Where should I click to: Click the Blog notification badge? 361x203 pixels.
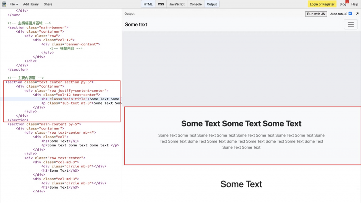(x=347, y=2)
